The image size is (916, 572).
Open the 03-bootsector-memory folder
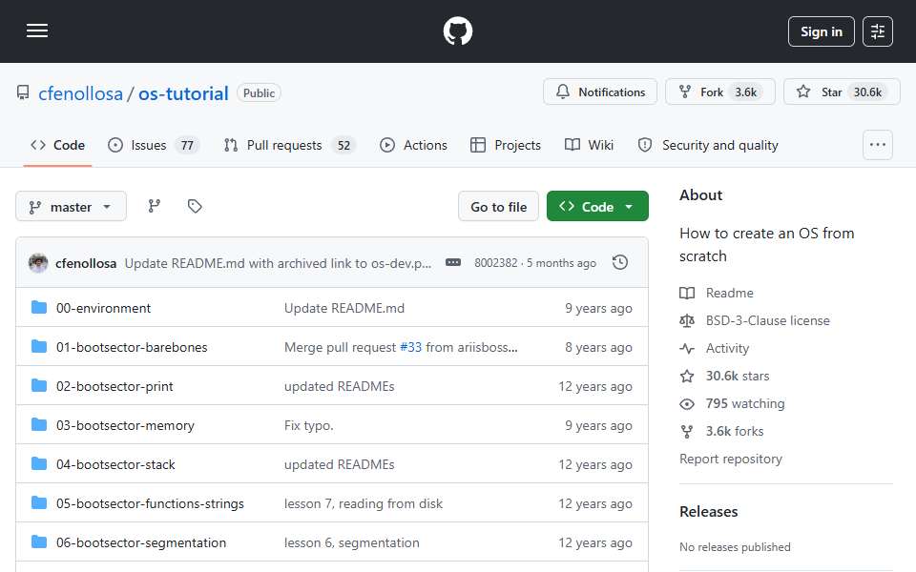click(x=125, y=425)
